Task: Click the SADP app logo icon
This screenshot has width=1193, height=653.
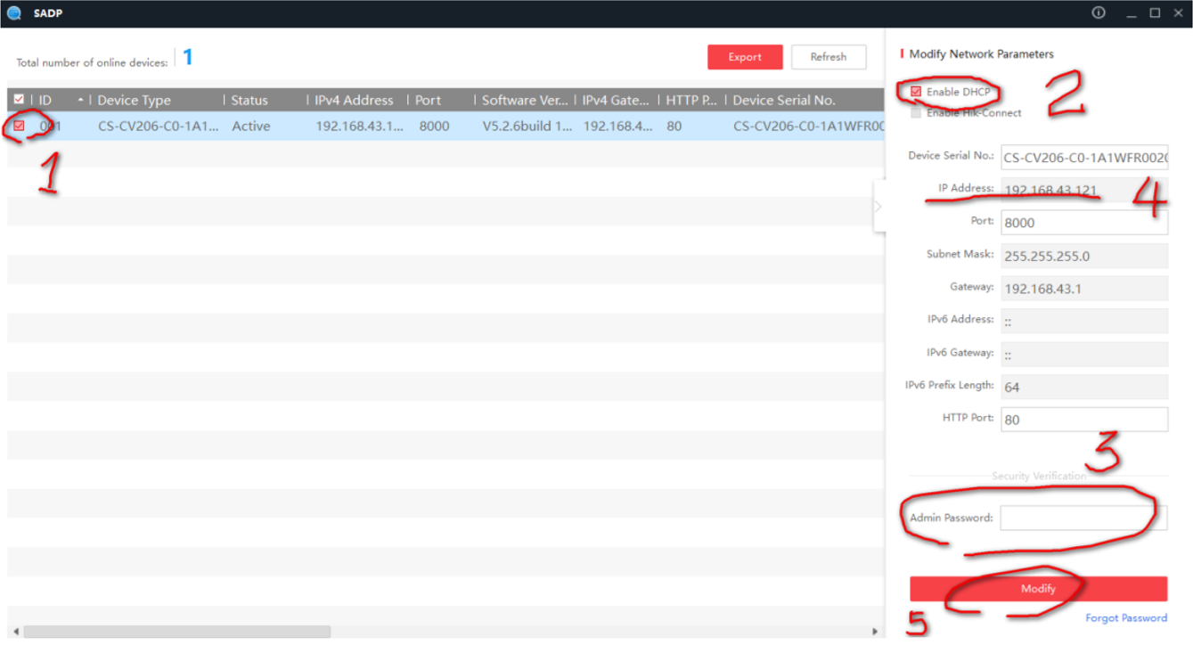Action: point(13,13)
